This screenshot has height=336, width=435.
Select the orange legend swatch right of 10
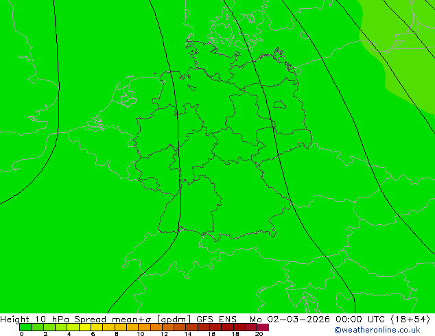coord(144,327)
